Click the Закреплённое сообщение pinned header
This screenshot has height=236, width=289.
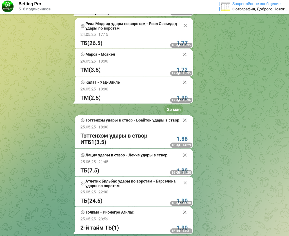click(x=256, y=4)
